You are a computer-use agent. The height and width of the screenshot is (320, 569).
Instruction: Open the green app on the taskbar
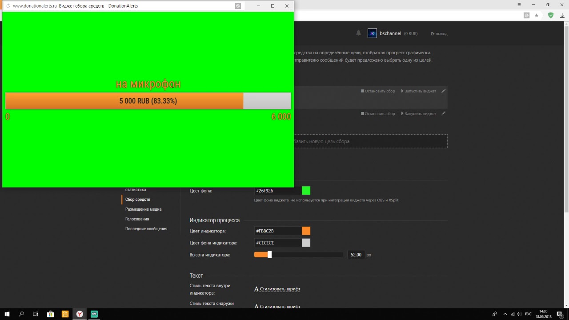(94, 314)
